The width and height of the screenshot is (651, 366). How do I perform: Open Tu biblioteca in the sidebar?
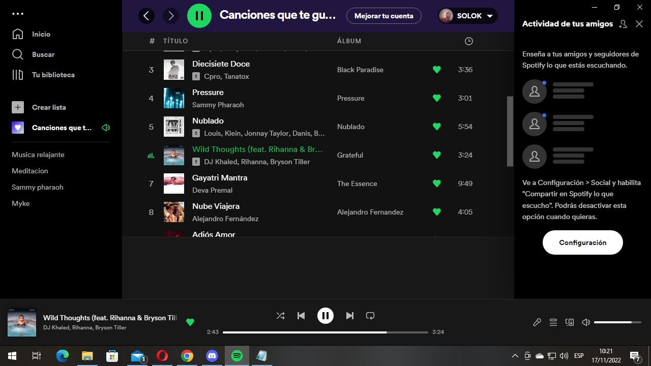pos(44,75)
